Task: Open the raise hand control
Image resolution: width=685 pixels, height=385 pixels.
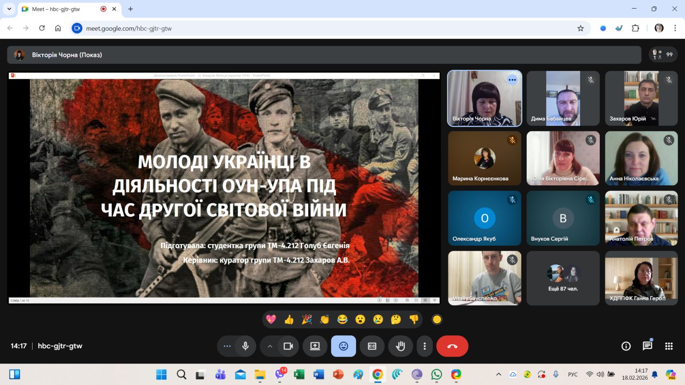Action: tap(400, 346)
